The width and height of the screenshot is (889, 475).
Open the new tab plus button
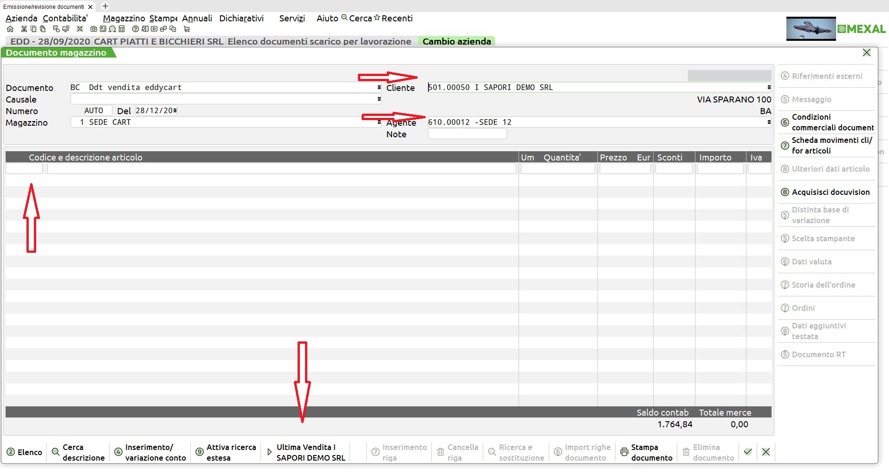pyautogui.click(x=105, y=6)
